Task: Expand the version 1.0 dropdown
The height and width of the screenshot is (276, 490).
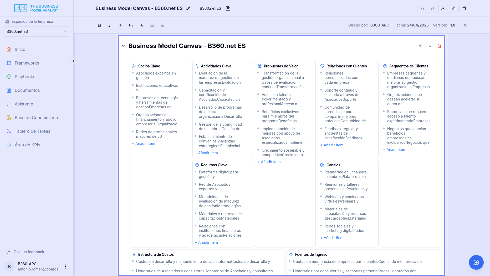Action: tap(455, 25)
